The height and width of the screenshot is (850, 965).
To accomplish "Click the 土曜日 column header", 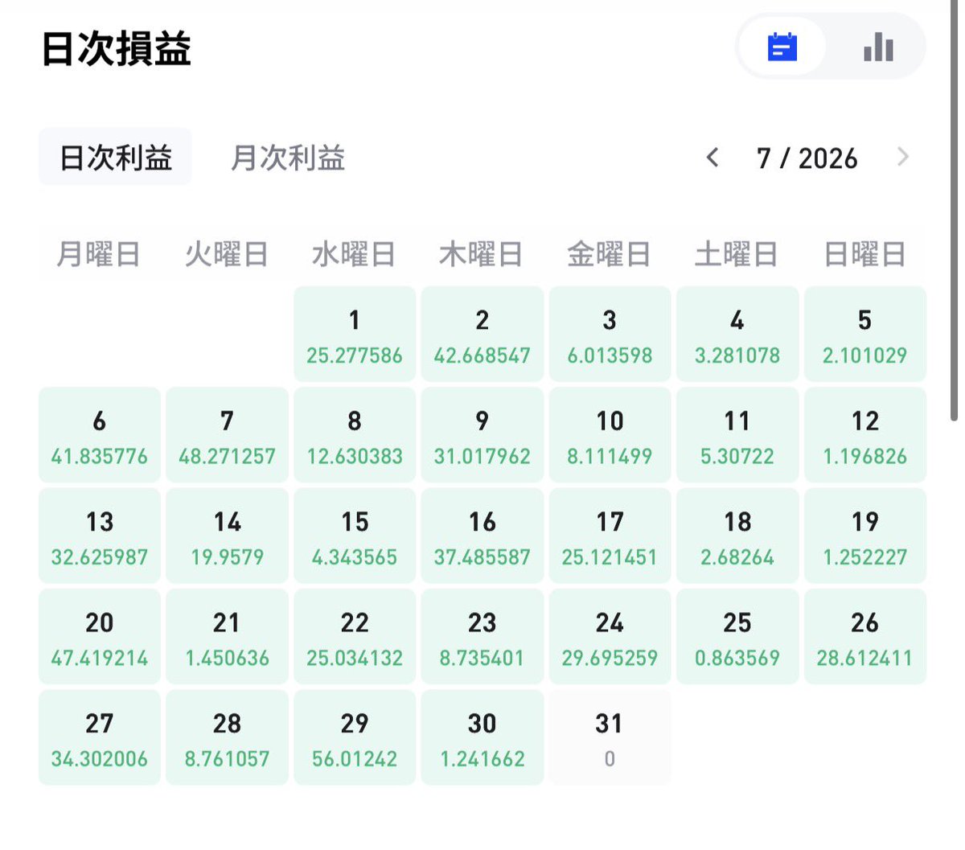I will (x=737, y=254).
